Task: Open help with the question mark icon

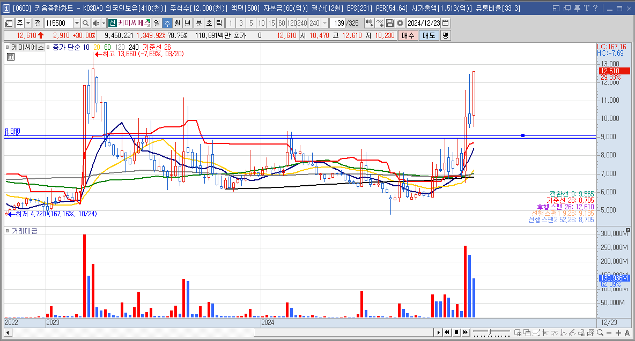Action: coord(595,8)
